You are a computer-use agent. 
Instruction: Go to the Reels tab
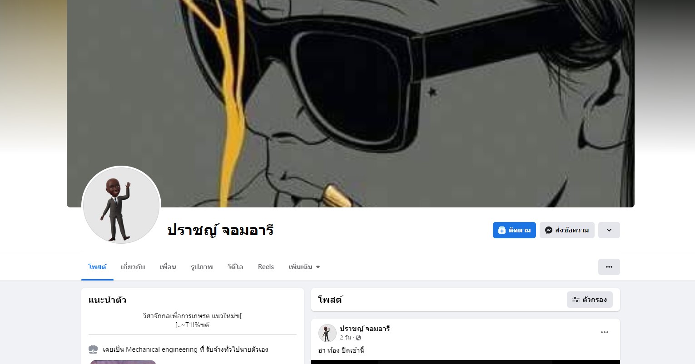click(x=266, y=267)
